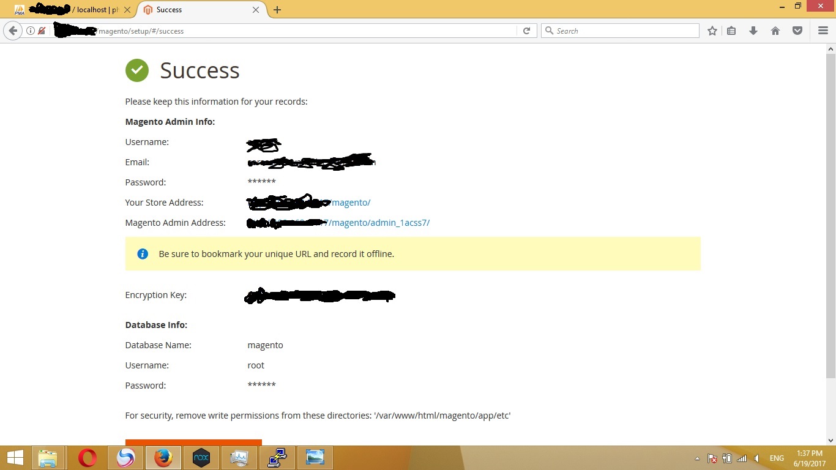Show hidden system tray icons arrow
Image resolution: width=836 pixels, height=470 pixels.
coord(697,458)
